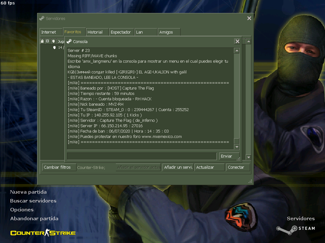Image resolution: width=325 pixels, height=243 pixels.
Task: Click the 'Razon : - Cuenta bloqueada - RH HACK' line
Action: point(109,99)
